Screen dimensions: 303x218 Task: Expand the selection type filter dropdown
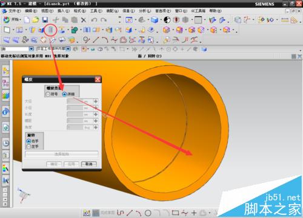coord(31,49)
